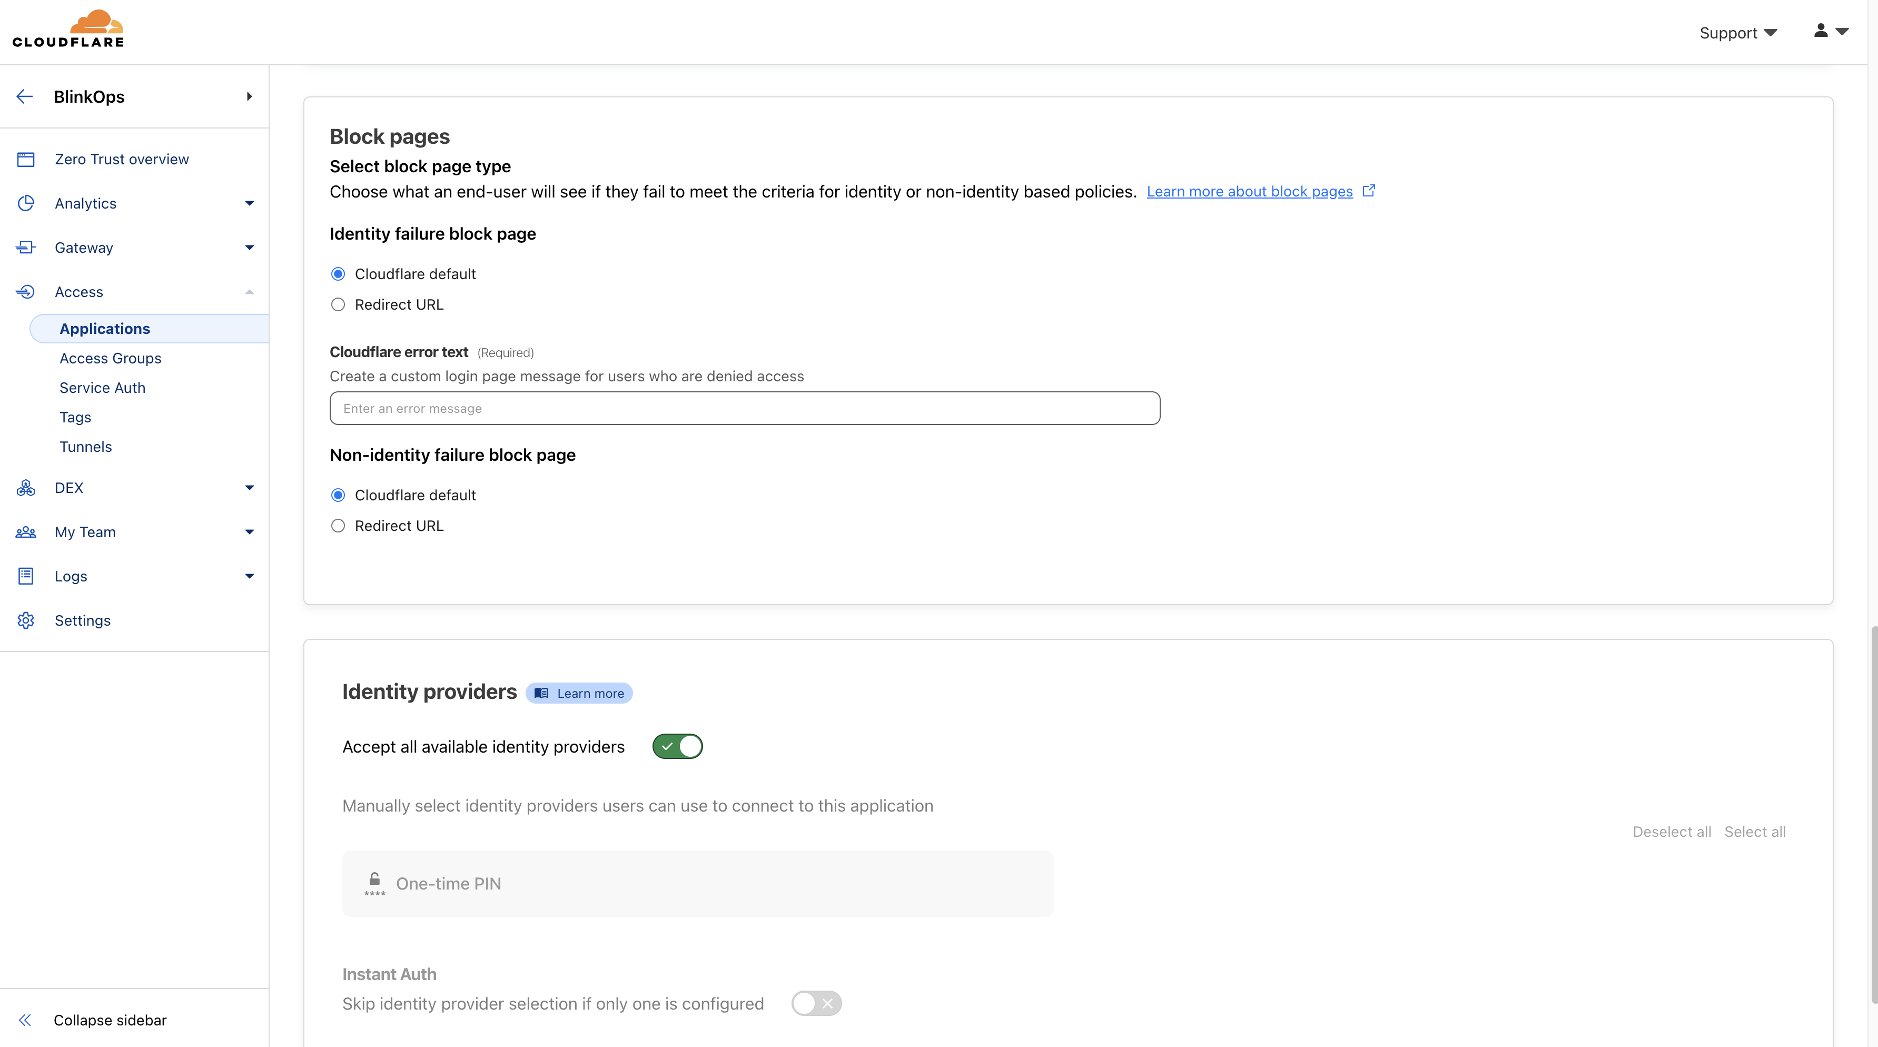The image size is (1878, 1047).
Task: Open the Applications page under Access
Action: 150,329
